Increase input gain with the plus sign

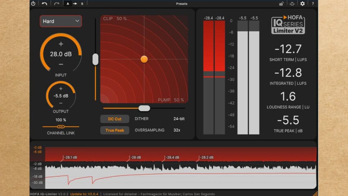coord(61,44)
